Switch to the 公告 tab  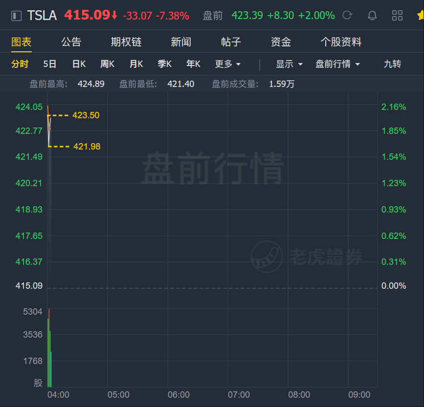tap(71, 42)
